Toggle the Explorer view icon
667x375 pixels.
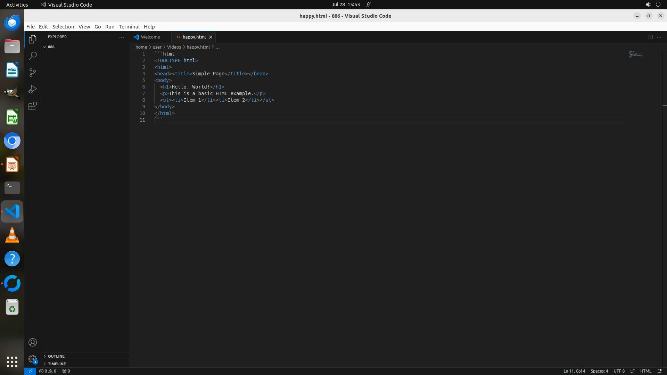(x=33, y=39)
